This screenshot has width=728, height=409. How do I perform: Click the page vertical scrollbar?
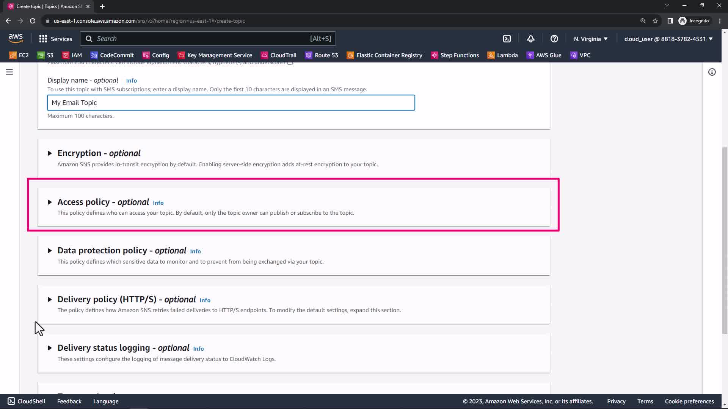pyautogui.click(x=725, y=240)
